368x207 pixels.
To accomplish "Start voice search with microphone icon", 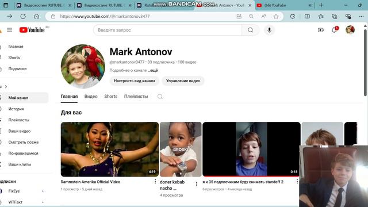I will (x=269, y=30).
